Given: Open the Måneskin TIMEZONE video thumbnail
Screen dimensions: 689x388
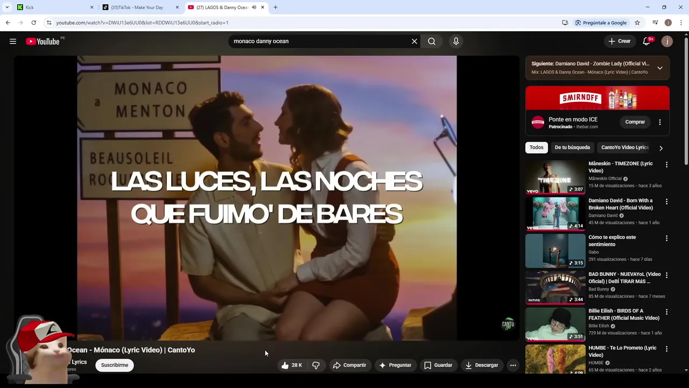Looking at the screenshot, I should tap(556, 177).
